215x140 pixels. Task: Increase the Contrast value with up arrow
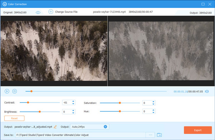pos(73,101)
